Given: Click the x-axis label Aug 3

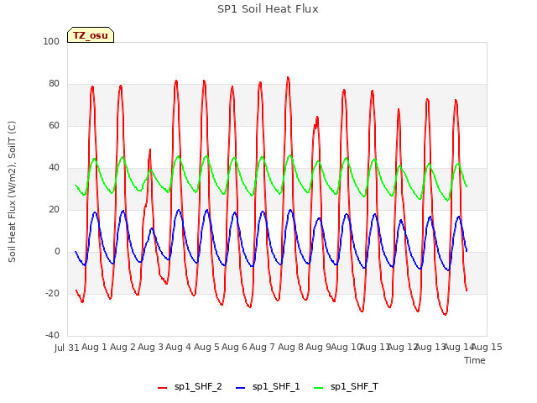Looking at the screenshot, I should [150, 347].
